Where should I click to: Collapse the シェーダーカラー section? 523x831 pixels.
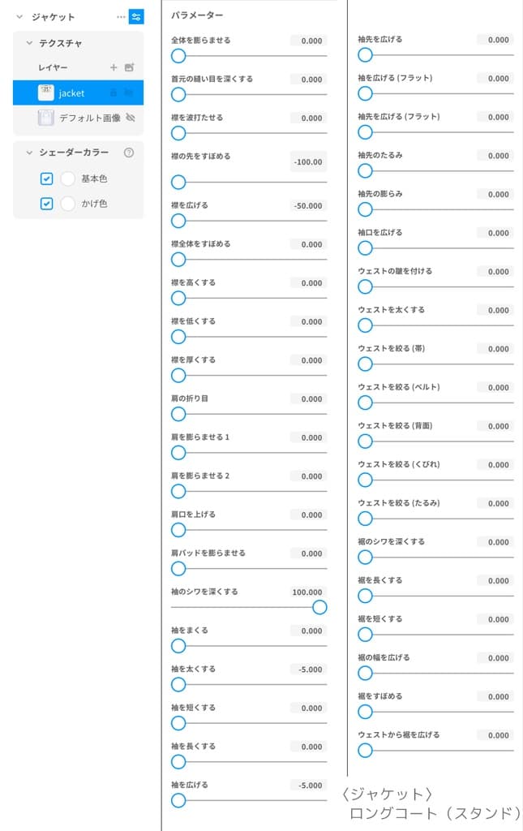pyautogui.click(x=29, y=152)
